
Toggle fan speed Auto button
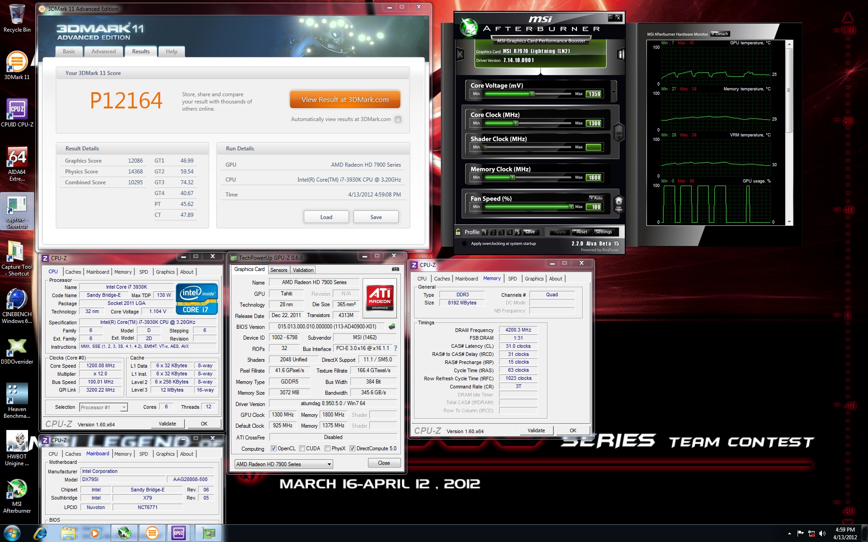coord(596,198)
